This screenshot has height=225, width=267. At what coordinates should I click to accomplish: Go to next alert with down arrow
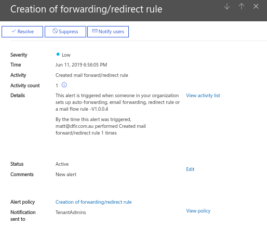click(227, 7)
